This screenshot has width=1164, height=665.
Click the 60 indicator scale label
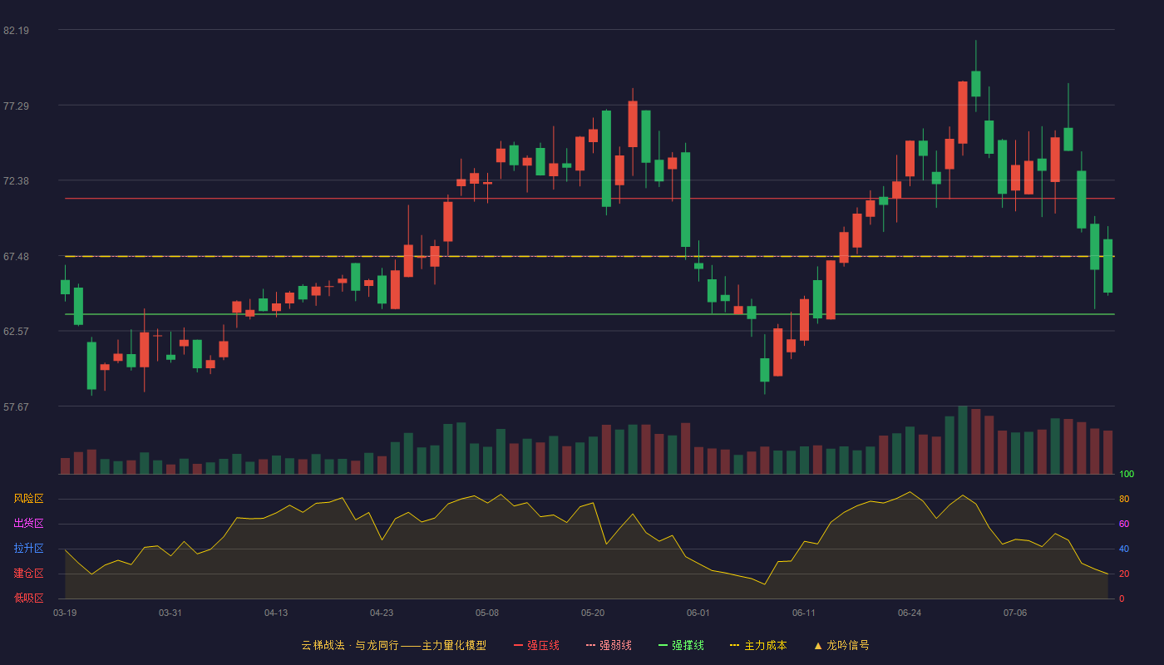coord(1124,525)
